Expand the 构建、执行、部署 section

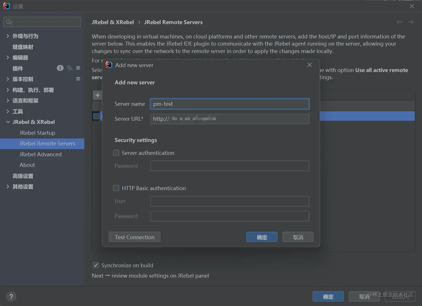point(8,90)
